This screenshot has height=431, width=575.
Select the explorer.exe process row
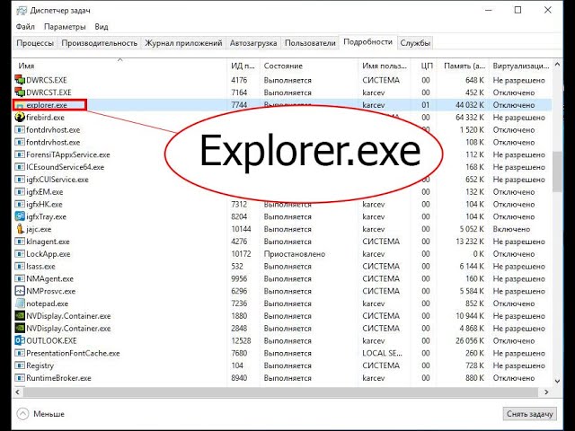282,105
